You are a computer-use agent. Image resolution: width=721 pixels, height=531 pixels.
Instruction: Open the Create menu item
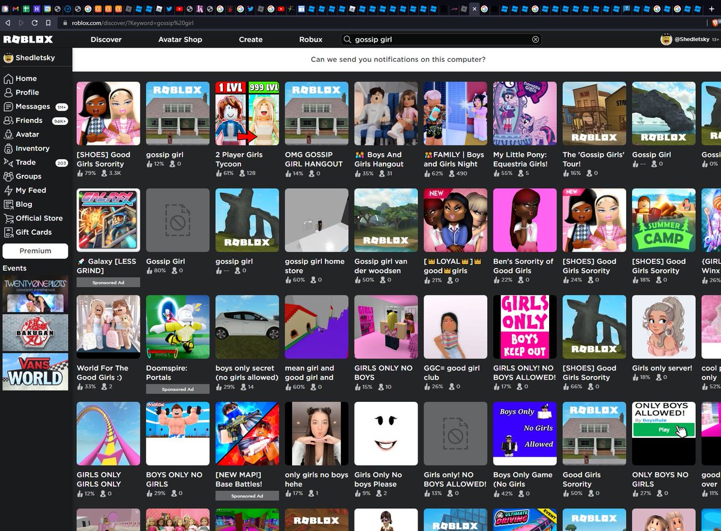(251, 40)
